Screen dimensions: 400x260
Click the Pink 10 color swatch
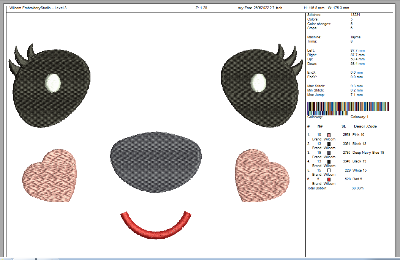(329, 135)
